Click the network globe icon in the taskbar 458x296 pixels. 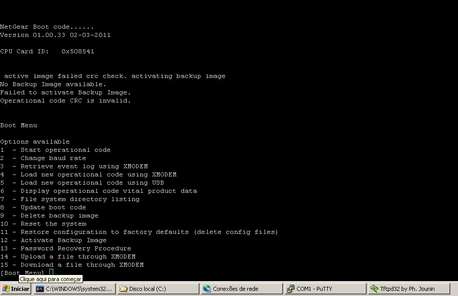click(x=207, y=289)
